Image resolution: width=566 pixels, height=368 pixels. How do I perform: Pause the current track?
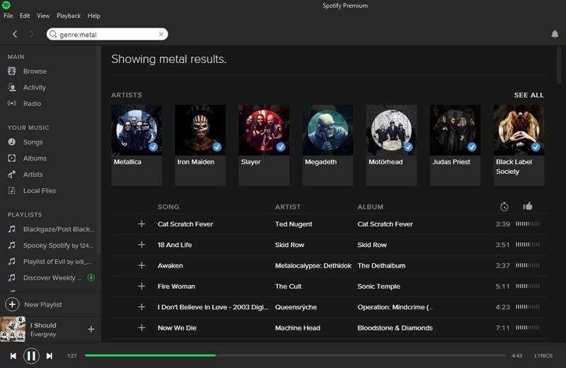[x=31, y=356]
